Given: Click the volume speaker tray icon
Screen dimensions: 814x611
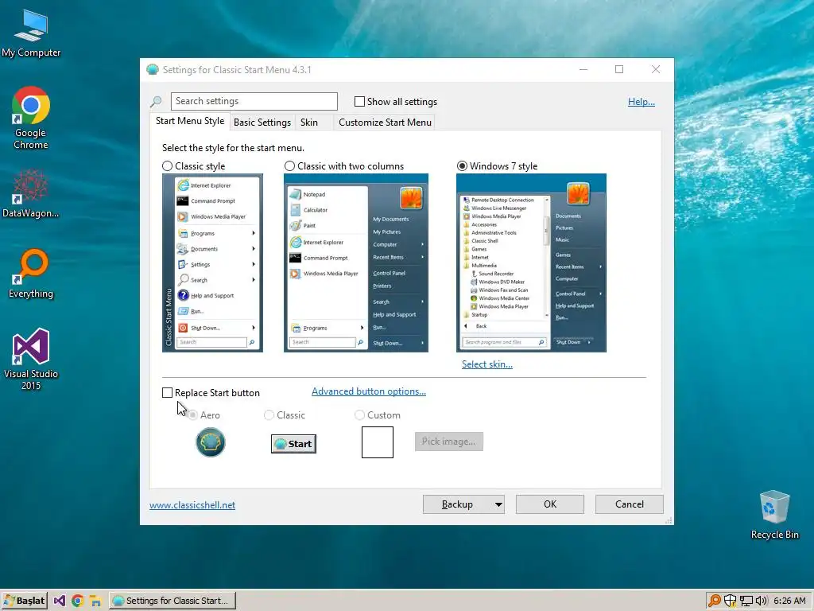Looking at the screenshot, I should [762, 601].
